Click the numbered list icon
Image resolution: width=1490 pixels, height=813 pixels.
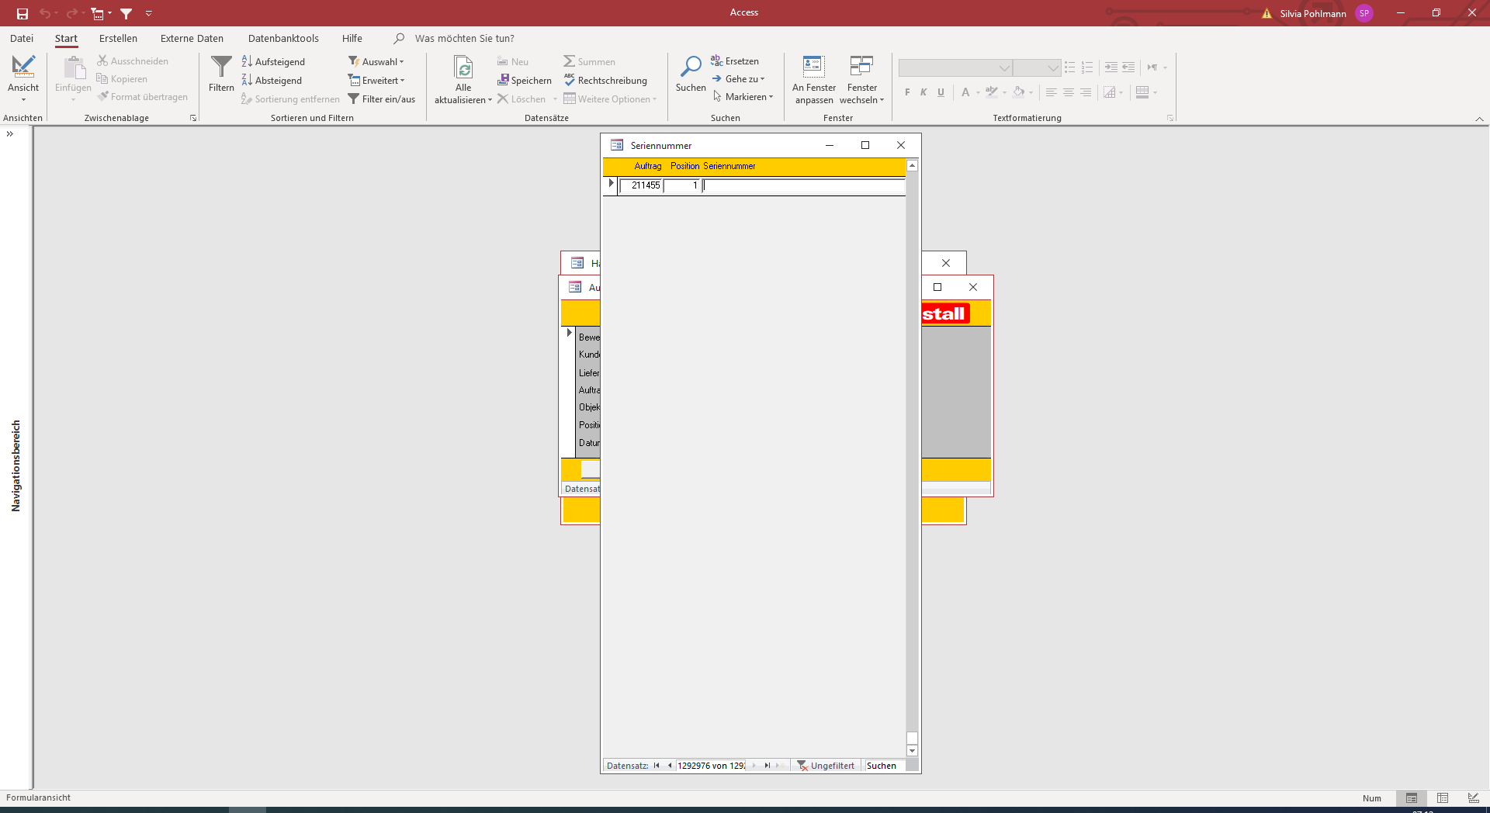pos(1087,67)
